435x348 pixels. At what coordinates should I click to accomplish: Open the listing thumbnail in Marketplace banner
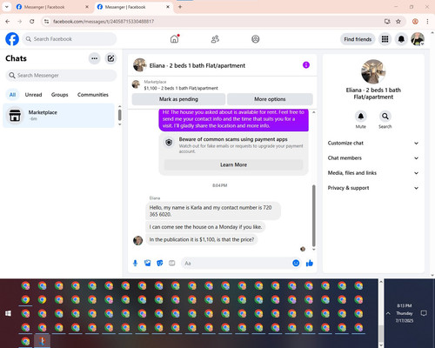coord(136,84)
